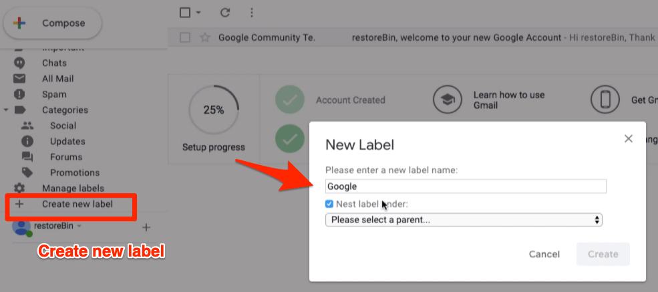This screenshot has width=658, height=292.
Task: Click the graduation cap icon
Action: 448,100
